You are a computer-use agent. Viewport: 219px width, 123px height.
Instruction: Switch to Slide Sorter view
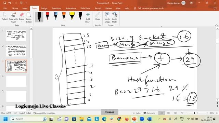169,113
